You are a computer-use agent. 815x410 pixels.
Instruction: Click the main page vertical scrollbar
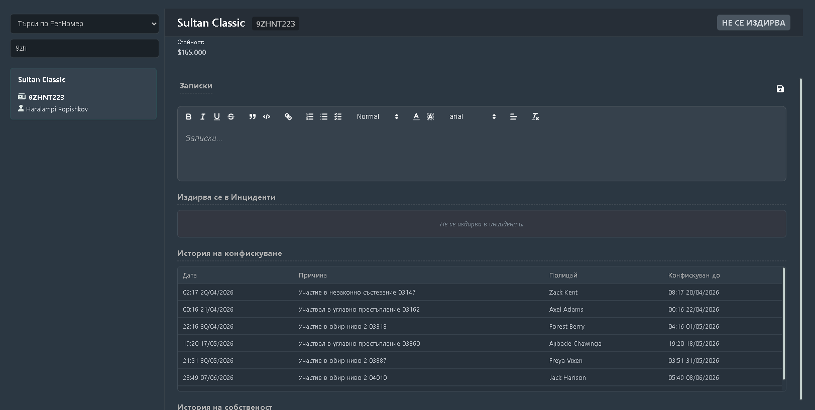(801, 239)
